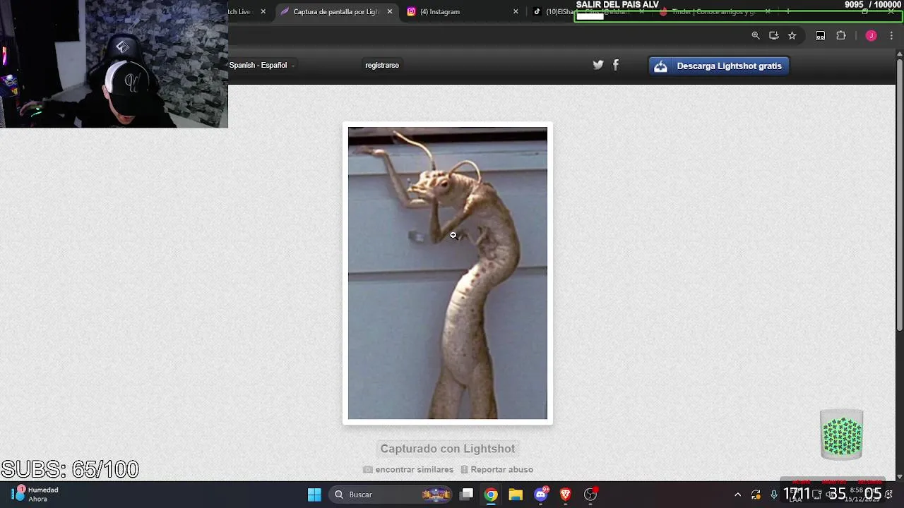Click the registrarse link

pyautogui.click(x=382, y=65)
